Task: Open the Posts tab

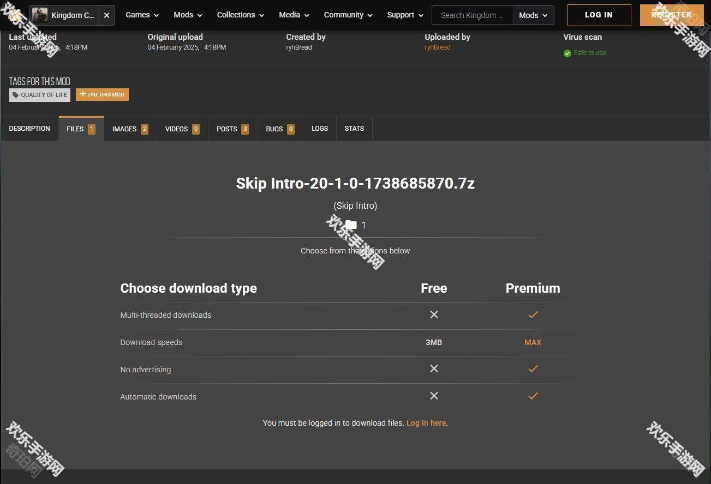Action: click(232, 129)
